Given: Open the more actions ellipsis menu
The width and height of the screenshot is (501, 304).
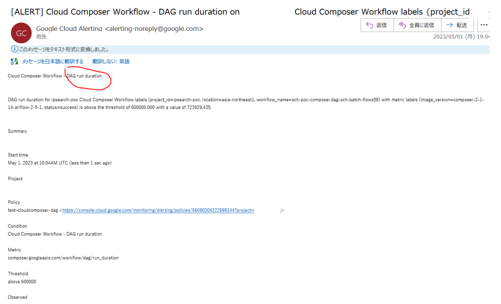Looking at the screenshot, I should click(484, 25).
